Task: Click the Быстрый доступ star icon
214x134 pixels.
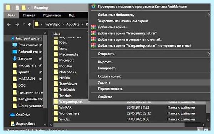Action: click(13, 38)
